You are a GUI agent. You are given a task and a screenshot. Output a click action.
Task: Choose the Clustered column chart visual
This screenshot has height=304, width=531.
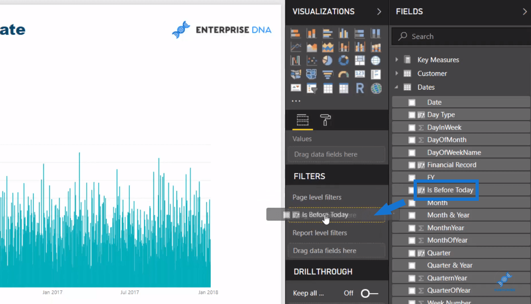(344, 33)
